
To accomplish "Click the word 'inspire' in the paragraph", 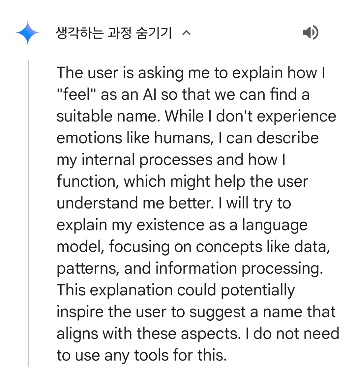I will point(80,312).
